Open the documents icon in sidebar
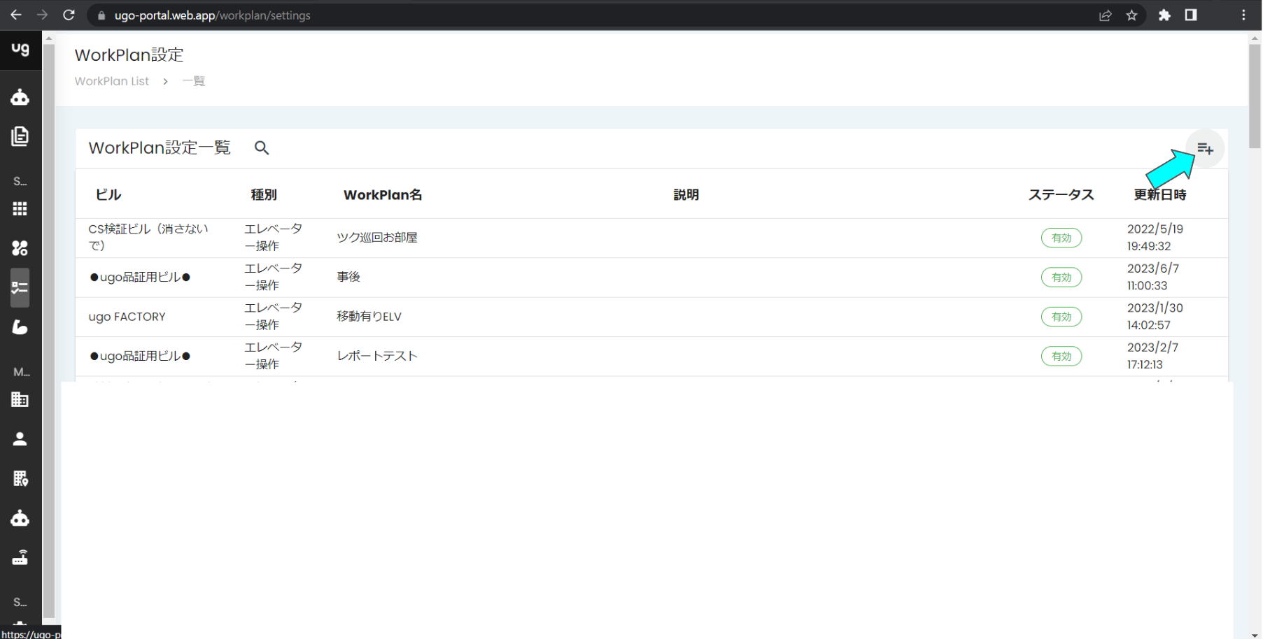The width and height of the screenshot is (1263, 639). click(20, 136)
